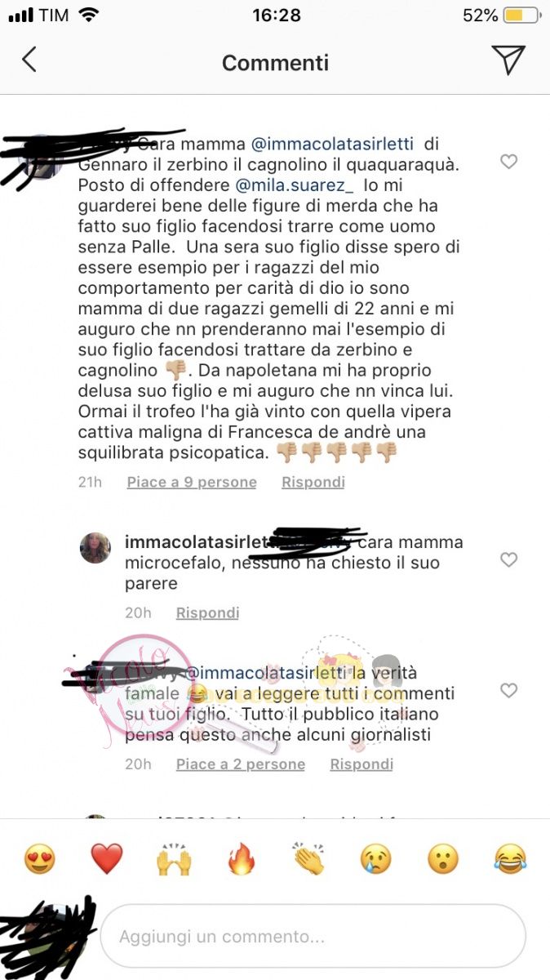Viewport: 550px width, 980px height.
Task: Go back using the left chevron arrow
Action: (29, 60)
